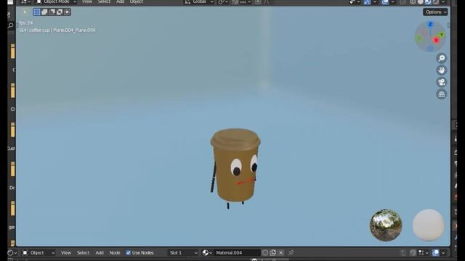The width and height of the screenshot is (465, 261).
Task: Select the coffee cup character in viewport
Action: pyautogui.click(x=235, y=169)
